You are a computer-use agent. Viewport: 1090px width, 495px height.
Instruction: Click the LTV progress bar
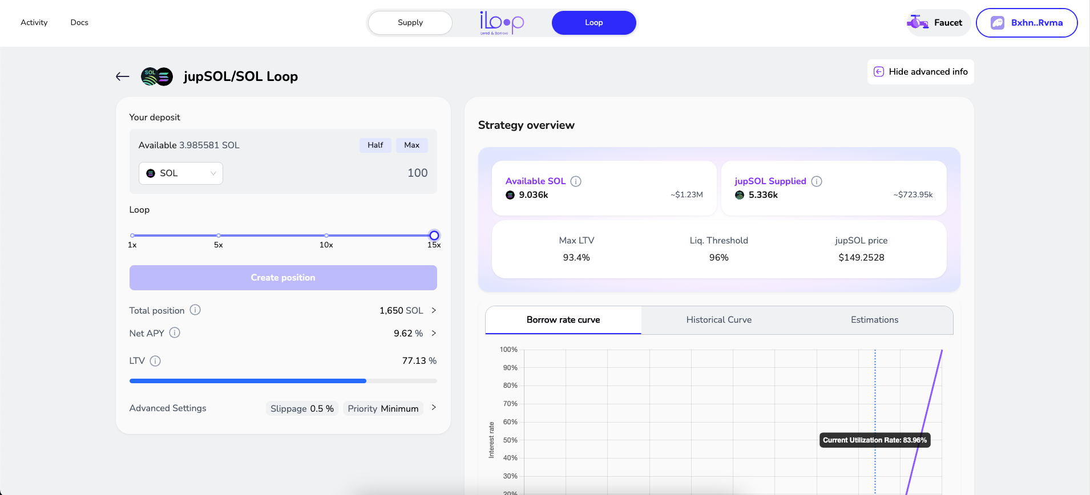[x=283, y=381]
